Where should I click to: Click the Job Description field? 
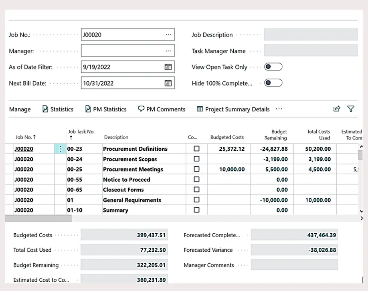(x=311, y=34)
